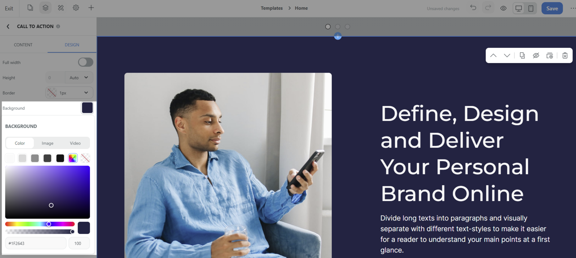Select the Color background tab
Image resolution: width=576 pixels, height=258 pixels.
pyautogui.click(x=20, y=143)
